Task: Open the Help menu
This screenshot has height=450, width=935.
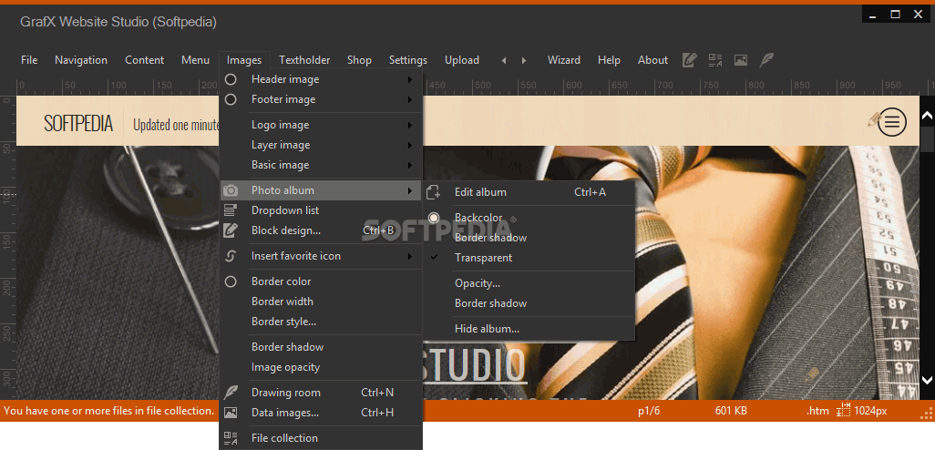Action: pyautogui.click(x=610, y=60)
